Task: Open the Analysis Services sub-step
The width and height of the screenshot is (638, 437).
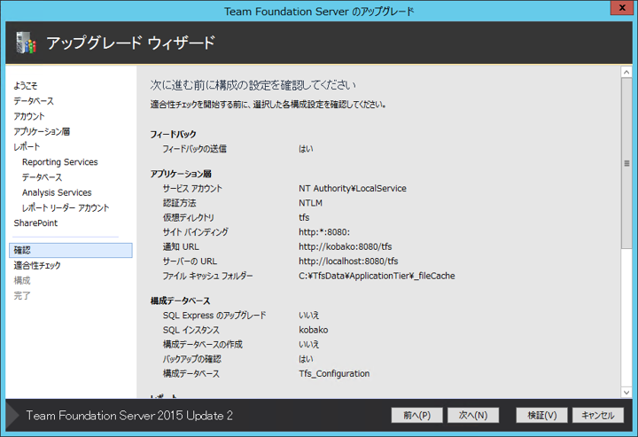Action: tap(57, 192)
